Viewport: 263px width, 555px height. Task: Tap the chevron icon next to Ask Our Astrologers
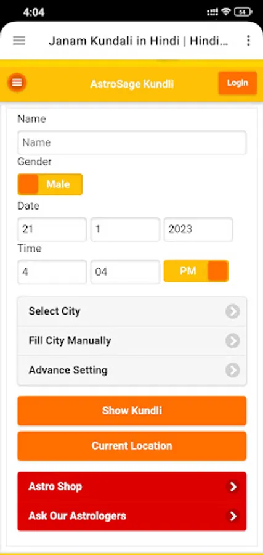click(233, 516)
